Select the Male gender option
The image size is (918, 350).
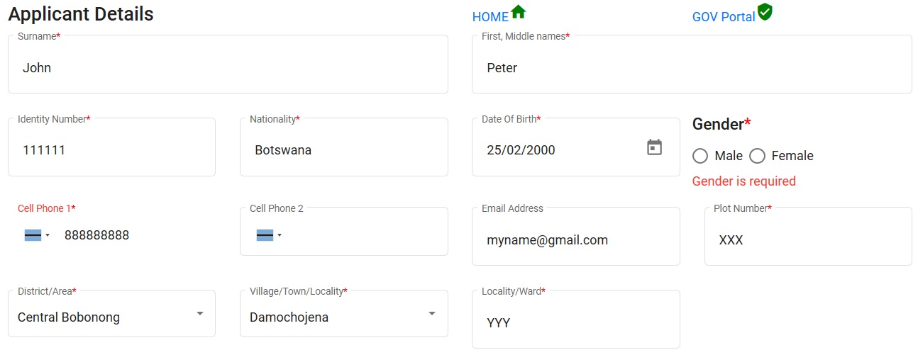click(x=700, y=156)
